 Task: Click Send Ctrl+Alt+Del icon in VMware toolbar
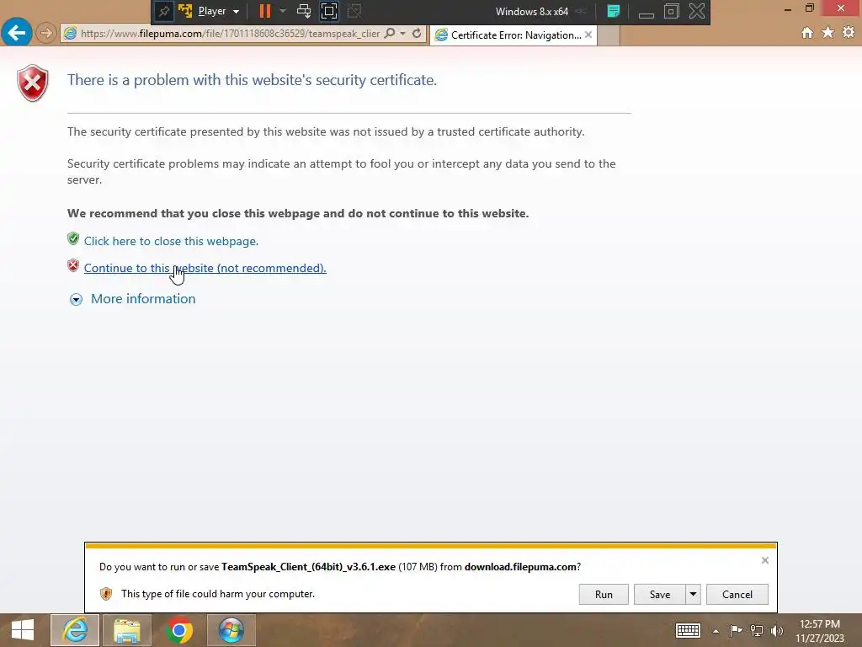click(303, 11)
